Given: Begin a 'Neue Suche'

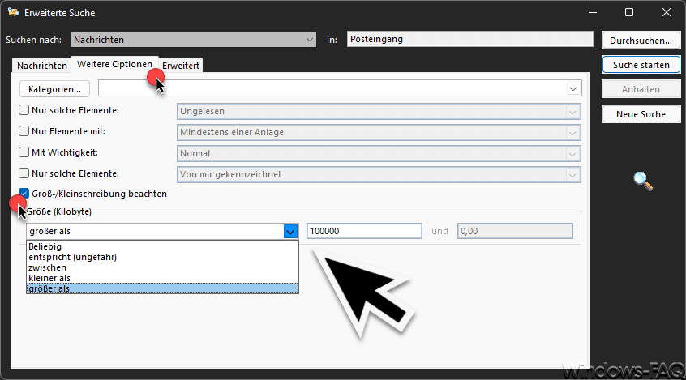Looking at the screenshot, I should point(641,114).
